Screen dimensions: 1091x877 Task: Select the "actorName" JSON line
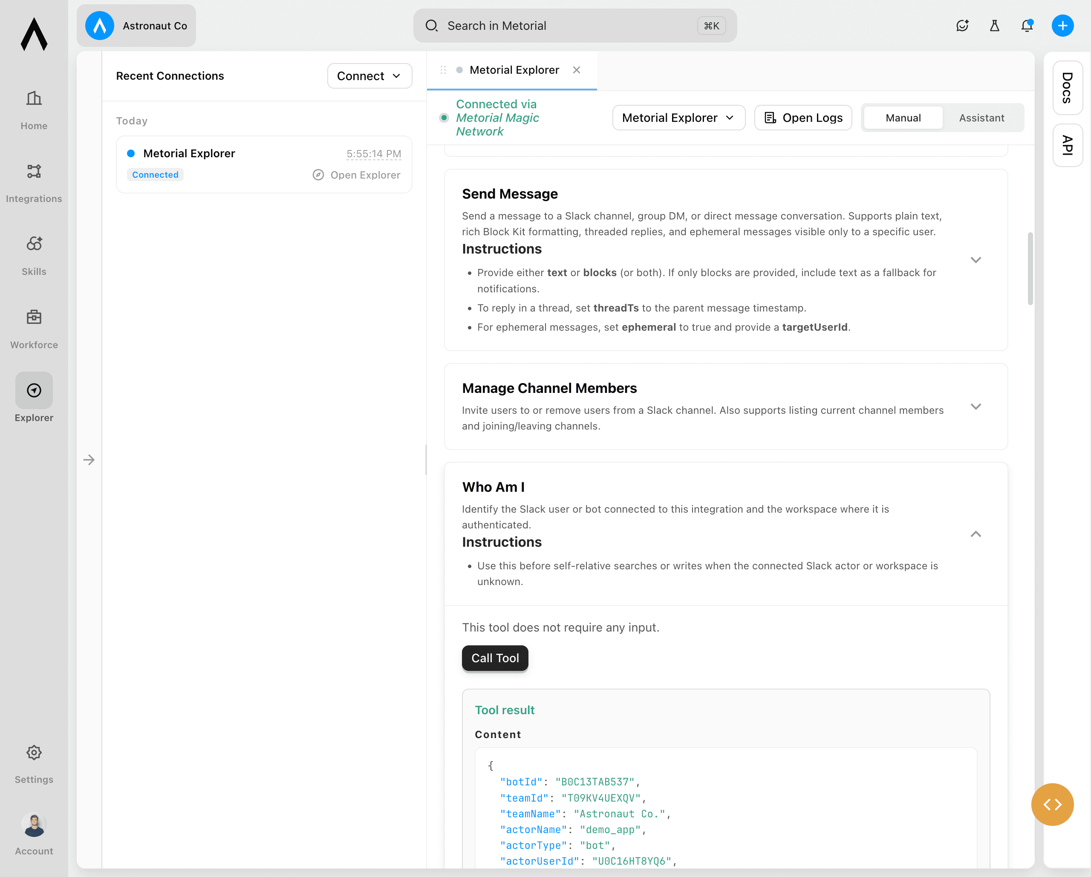click(573, 829)
